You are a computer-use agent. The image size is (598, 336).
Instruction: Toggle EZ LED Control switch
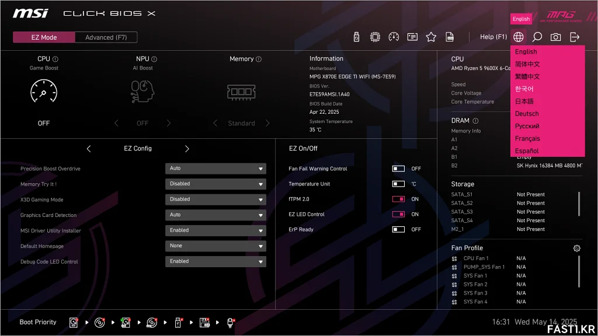[398, 214]
